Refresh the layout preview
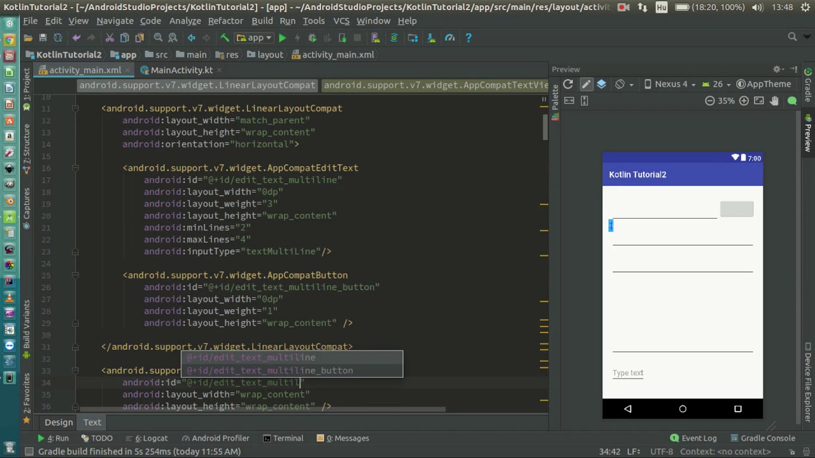This screenshot has height=458, width=815. point(568,84)
